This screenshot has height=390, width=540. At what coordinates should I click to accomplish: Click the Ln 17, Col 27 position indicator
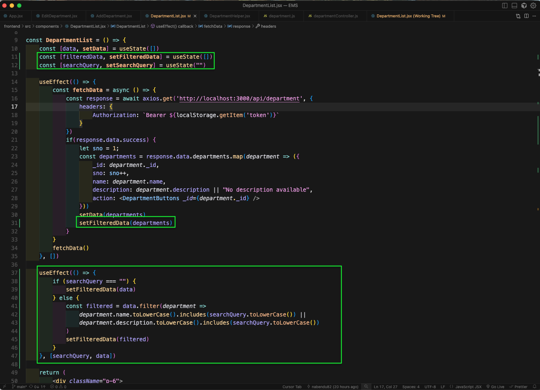coord(386,387)
